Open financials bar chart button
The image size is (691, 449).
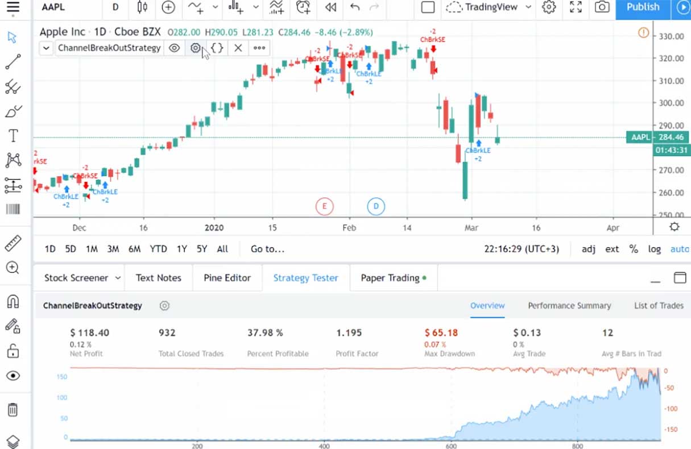[x=235, y=7]
